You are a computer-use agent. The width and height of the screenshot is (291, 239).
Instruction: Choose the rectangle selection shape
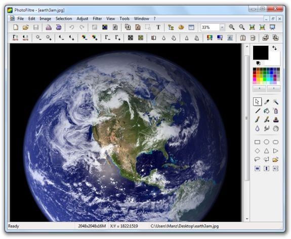coord(257,142)
